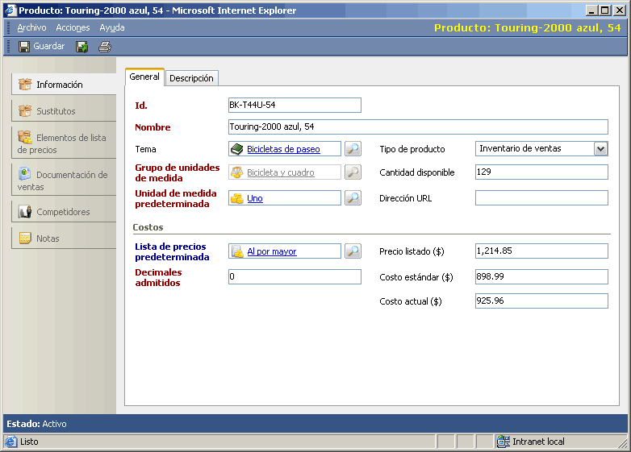Click the book icon beside Bicicletas de paseo

tap(237, 149)
